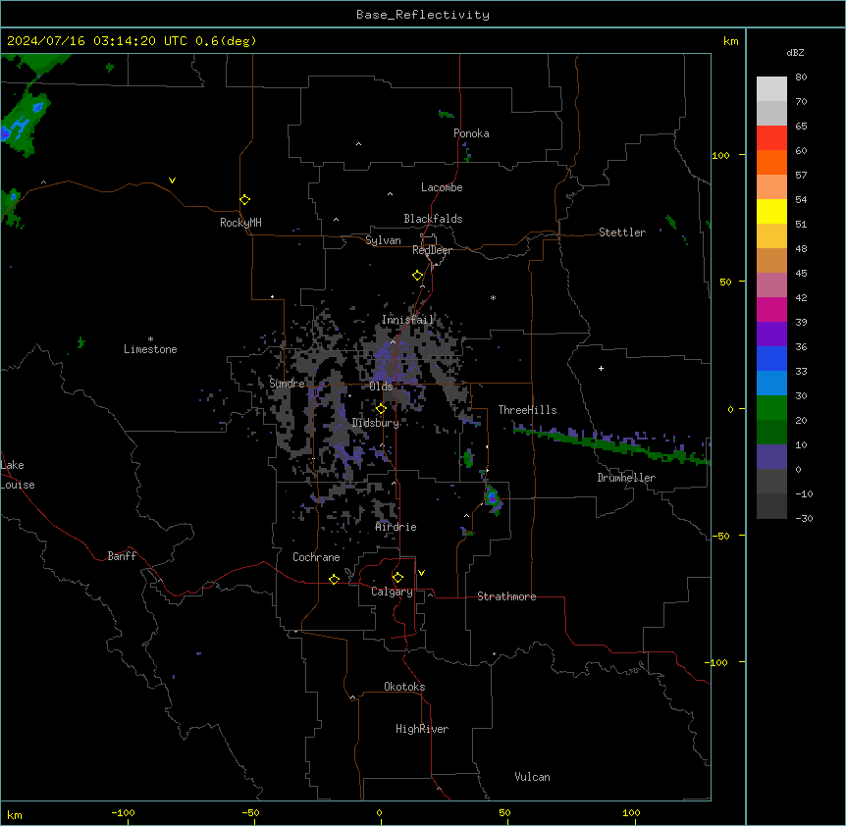
Task: Click the Limestone label
Action: (x=150, y=349)
